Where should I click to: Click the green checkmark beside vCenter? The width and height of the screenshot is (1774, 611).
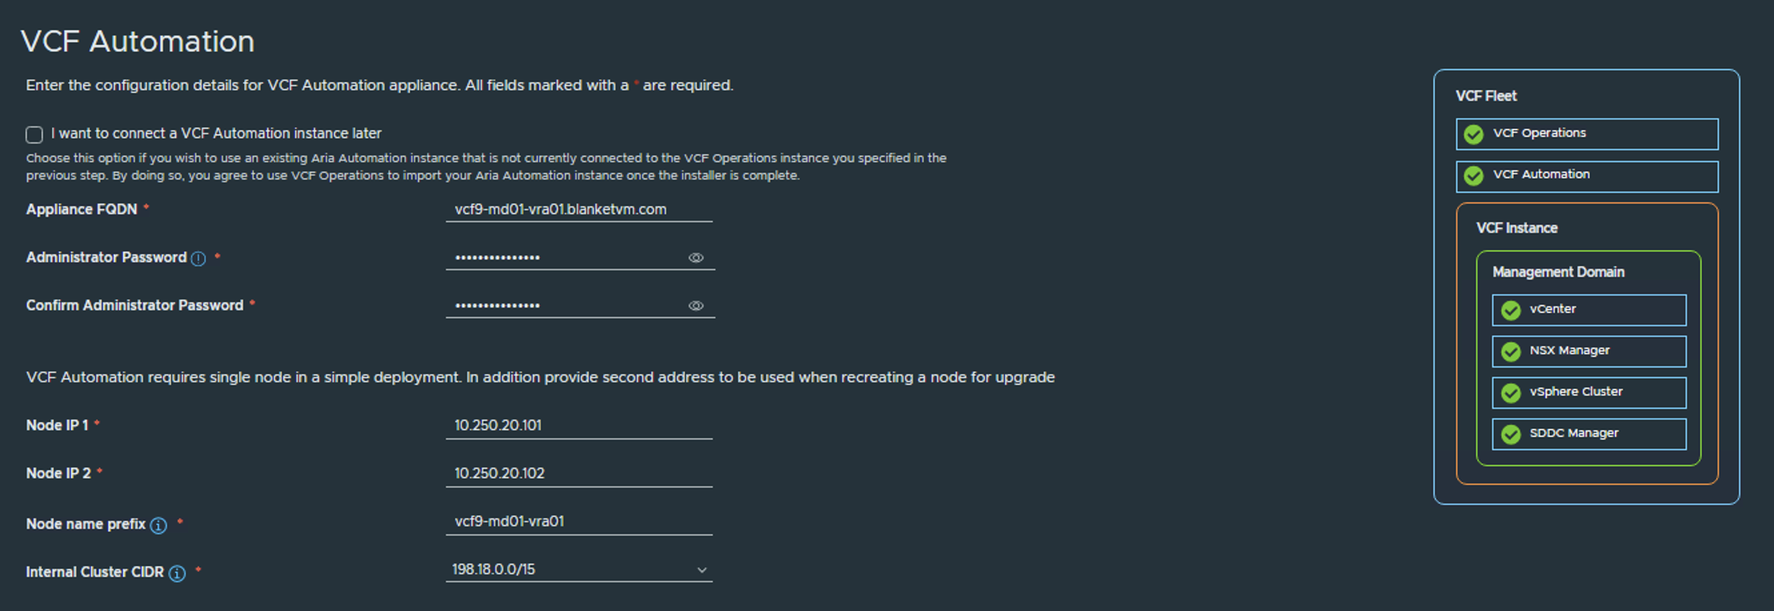pos(1511,310)
